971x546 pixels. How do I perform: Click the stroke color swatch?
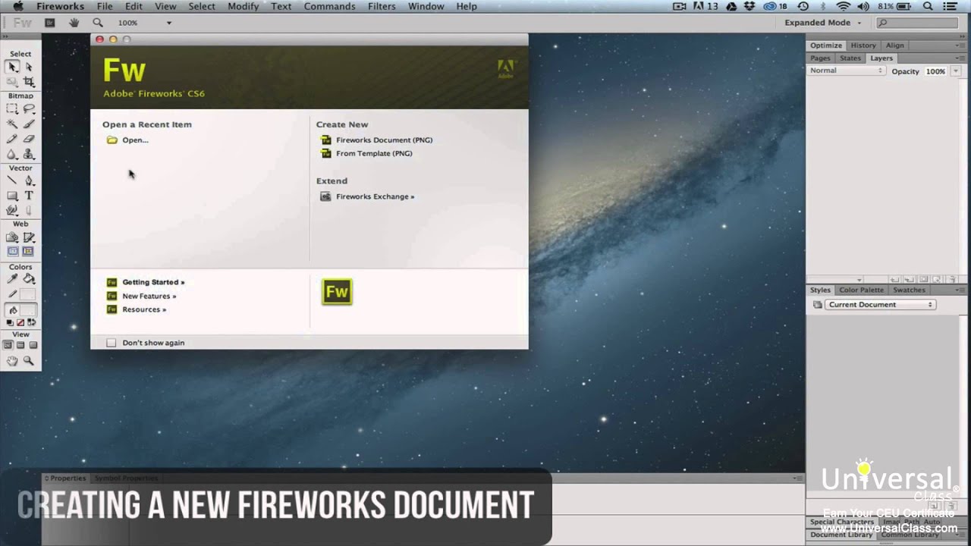click(x=28, y=294)
